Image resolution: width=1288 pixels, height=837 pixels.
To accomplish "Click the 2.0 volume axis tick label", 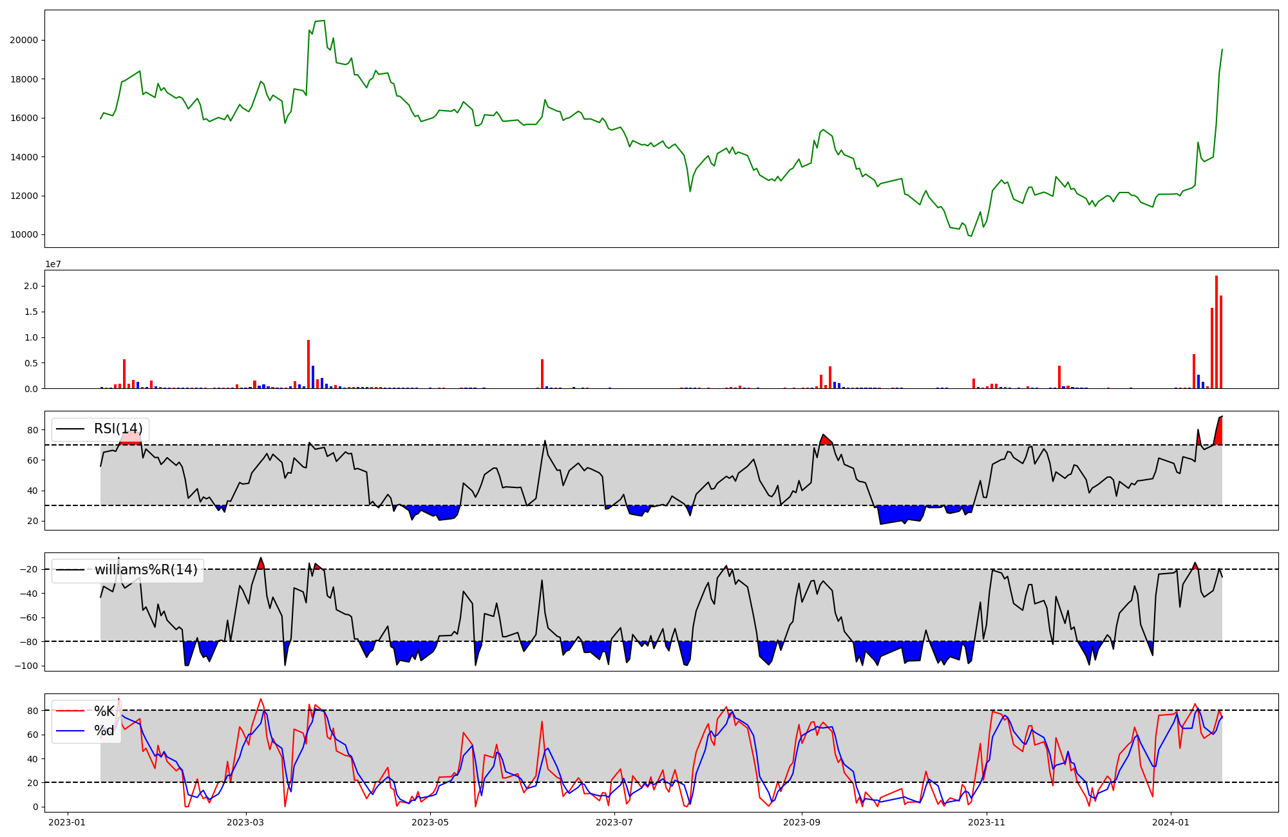I will coord(31,286).
